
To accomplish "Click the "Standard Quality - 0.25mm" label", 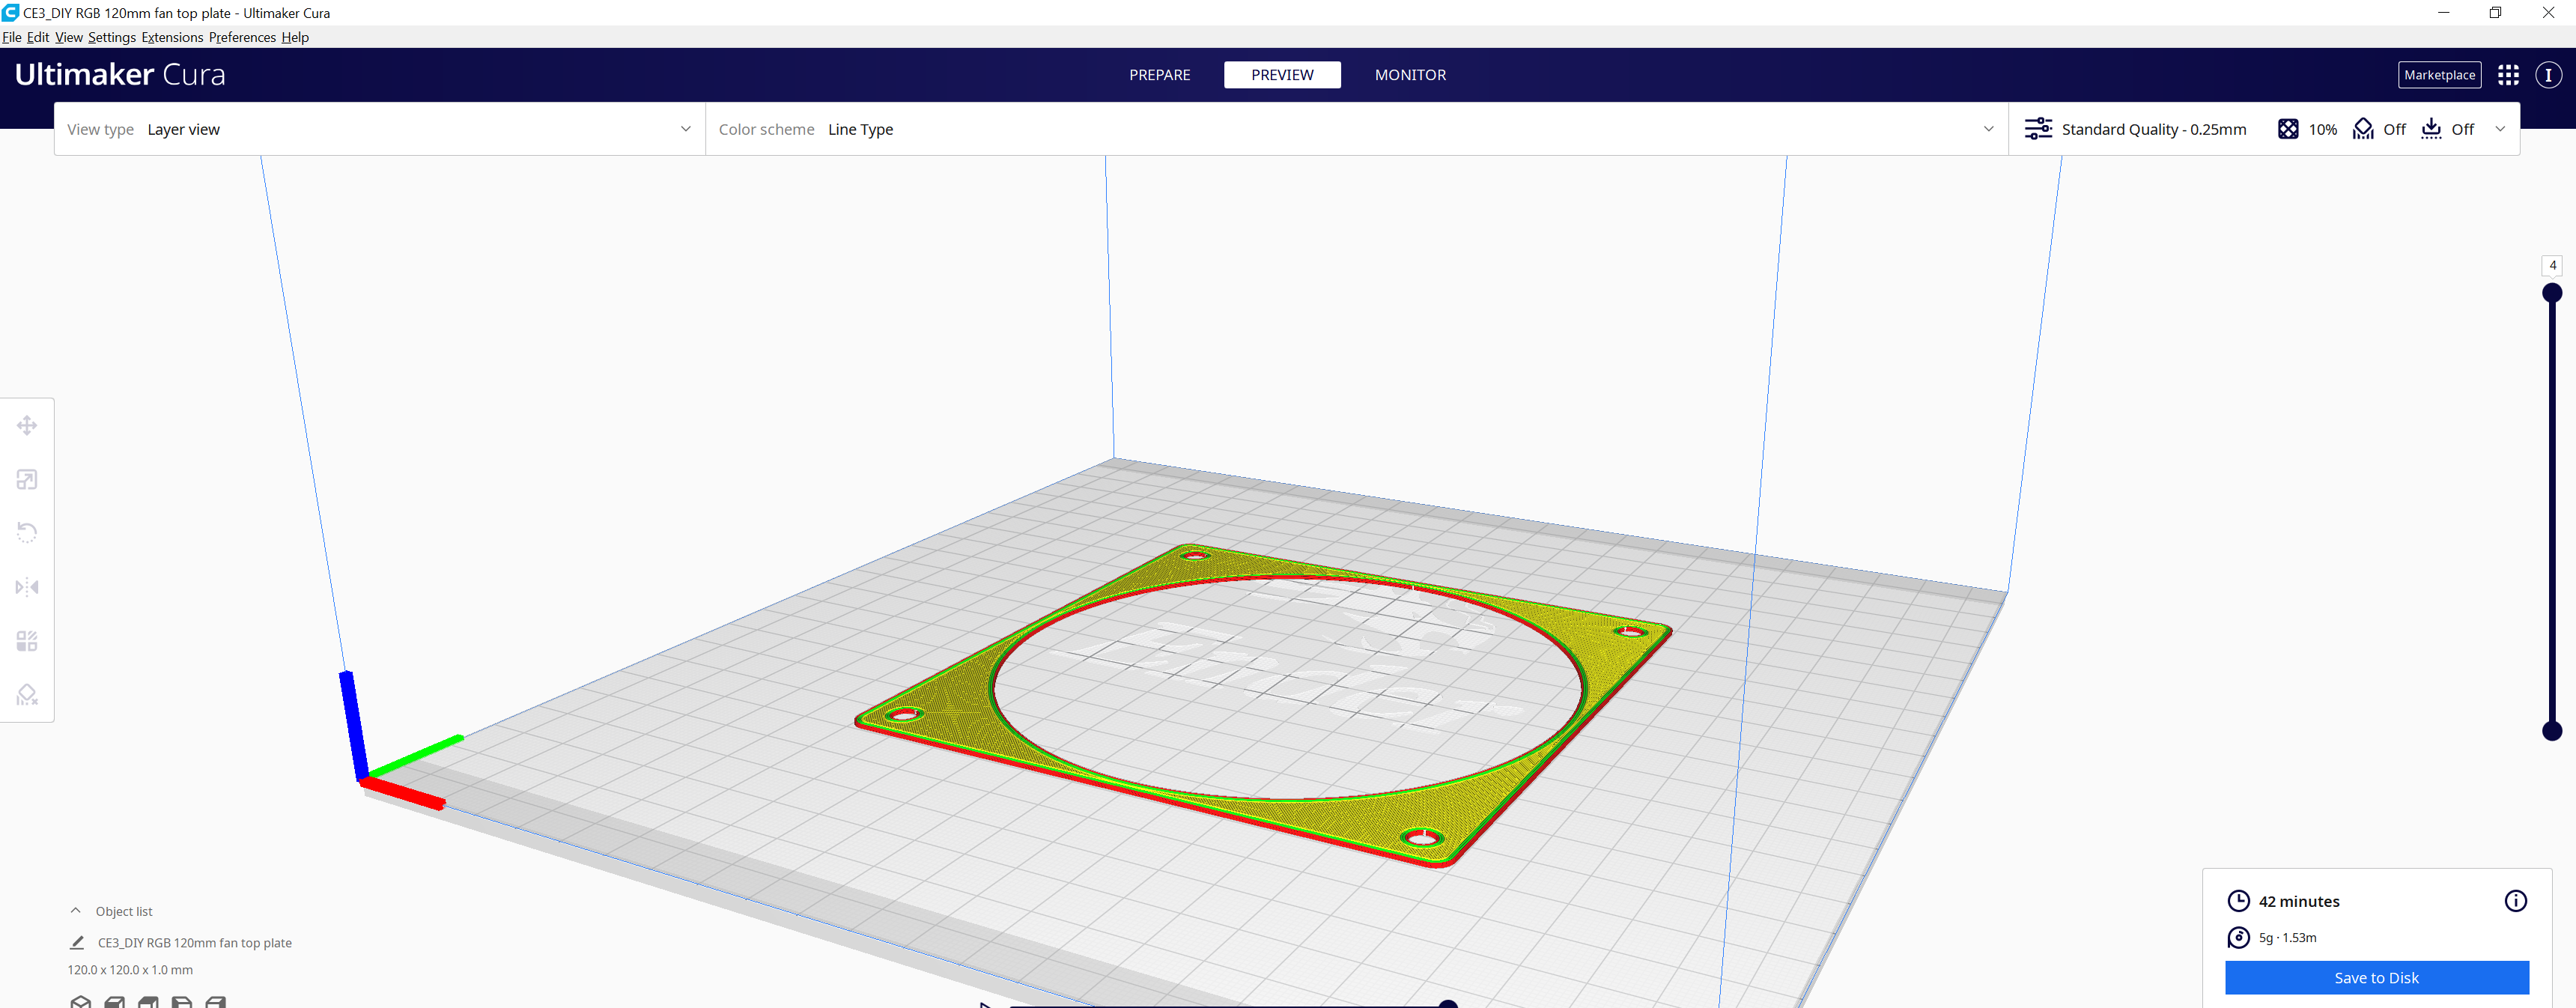I will [2154, 129].
